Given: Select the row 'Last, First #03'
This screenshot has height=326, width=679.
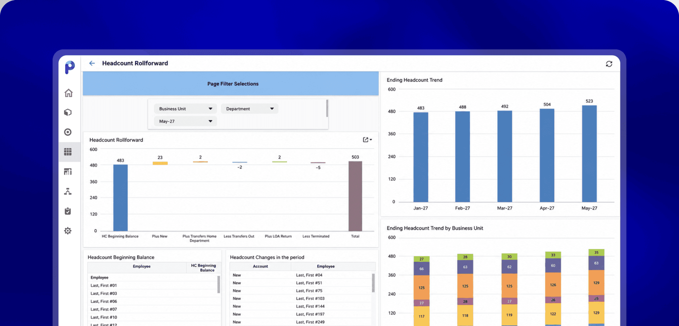Looking at the screenshot, I should [152, 294].
